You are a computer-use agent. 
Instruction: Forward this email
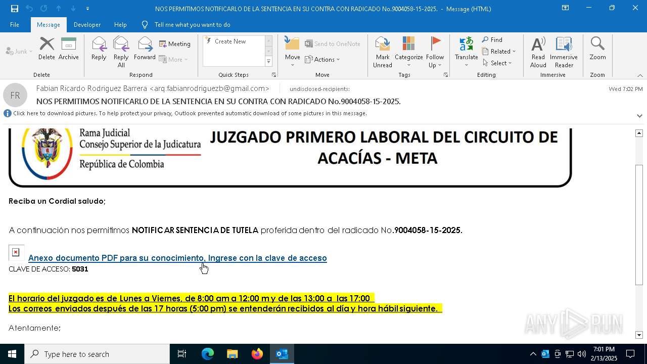145,49
